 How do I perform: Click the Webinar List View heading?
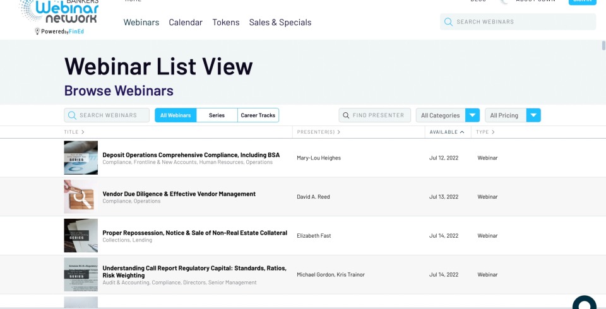[x=158, y=66]
